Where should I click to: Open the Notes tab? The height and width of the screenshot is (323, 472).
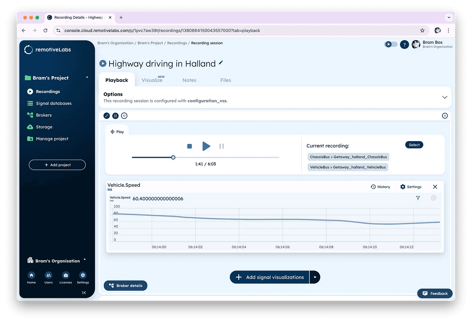click(x=189, y=80)
